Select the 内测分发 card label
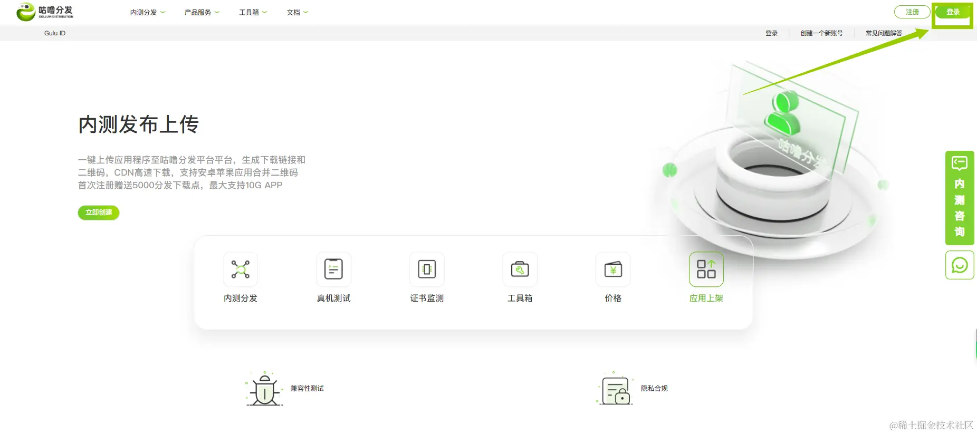 241,298
